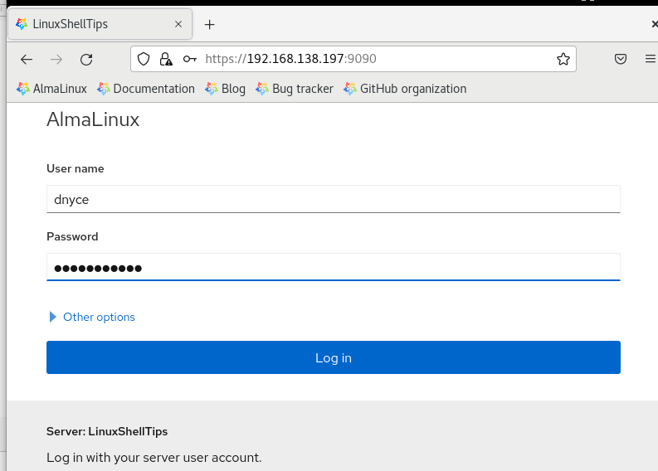The image size is (658, 471).
Task: Open the Blog bookmark
Action: [x=226, y=89]
